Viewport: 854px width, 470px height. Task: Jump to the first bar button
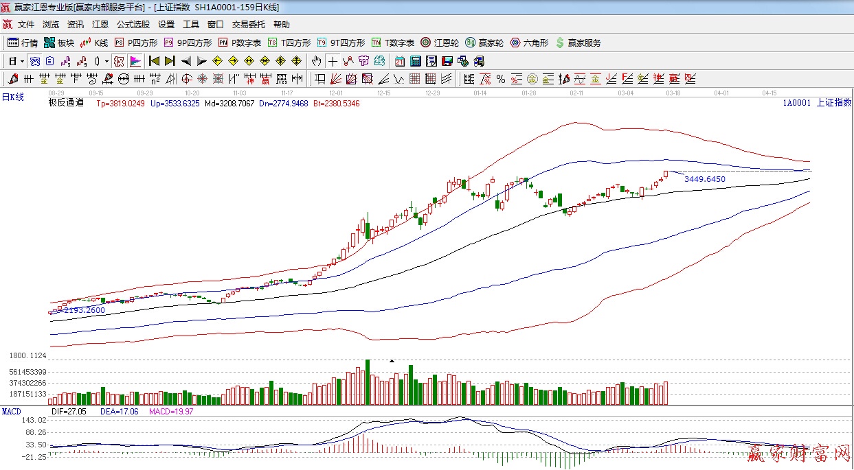coord(154,61)
